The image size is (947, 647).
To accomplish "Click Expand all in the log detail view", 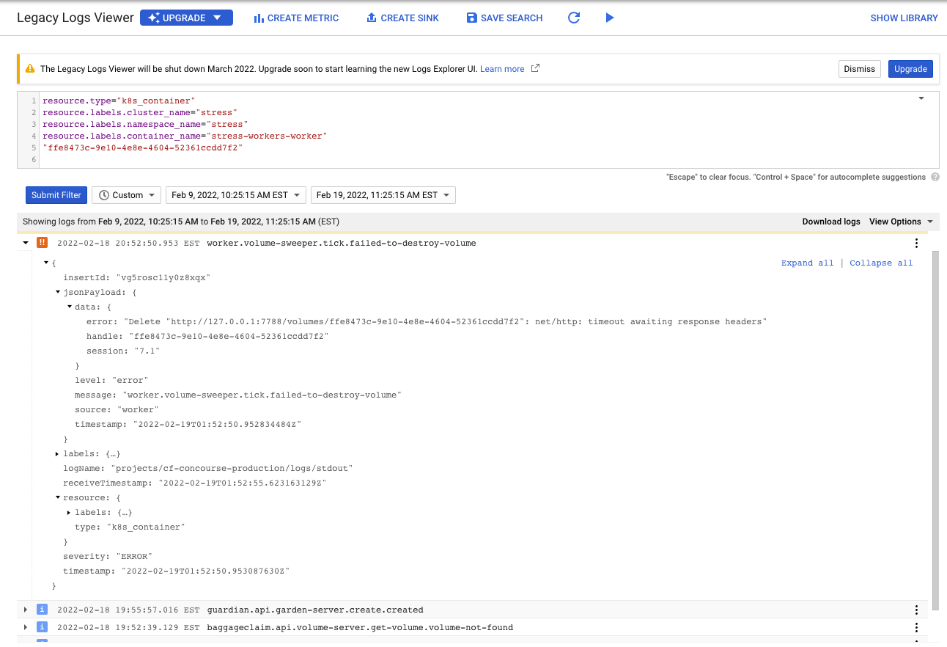I will point(807,263).
